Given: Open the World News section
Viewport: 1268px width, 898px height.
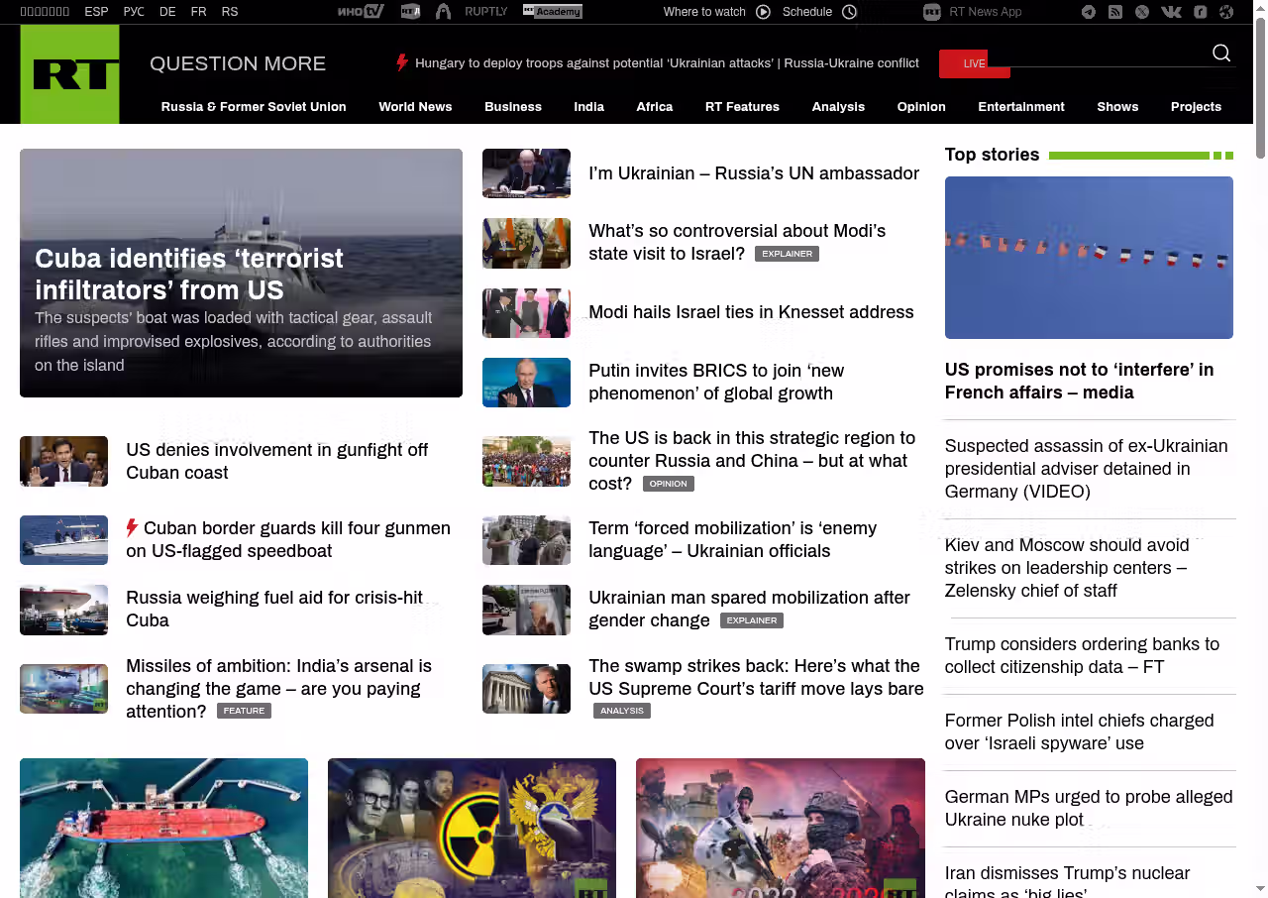Looking at the screenshot, I should (415, 107).
